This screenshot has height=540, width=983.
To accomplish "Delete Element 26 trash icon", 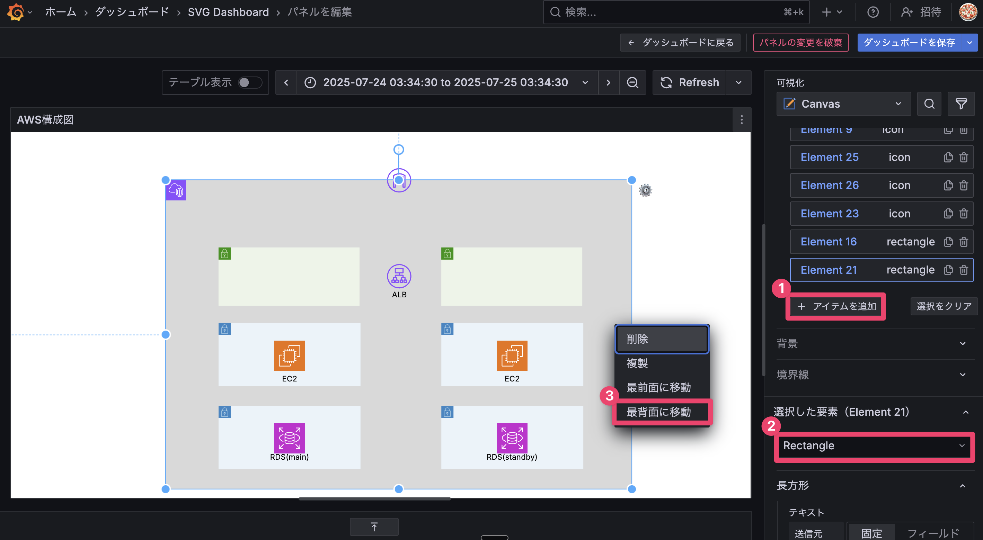I will (964, 185).
